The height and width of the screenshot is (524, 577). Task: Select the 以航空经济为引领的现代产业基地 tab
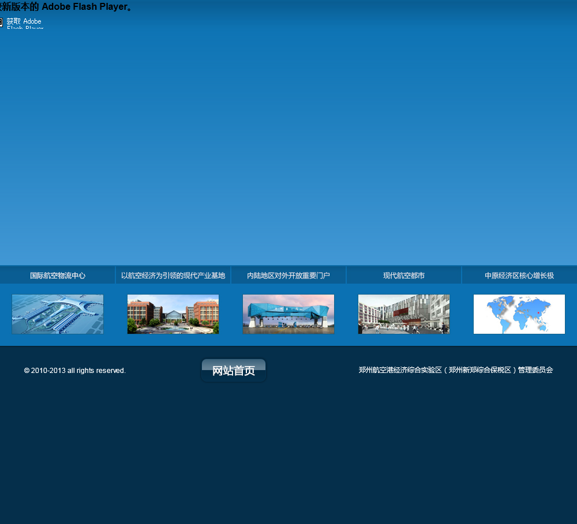tap(173, 276)
